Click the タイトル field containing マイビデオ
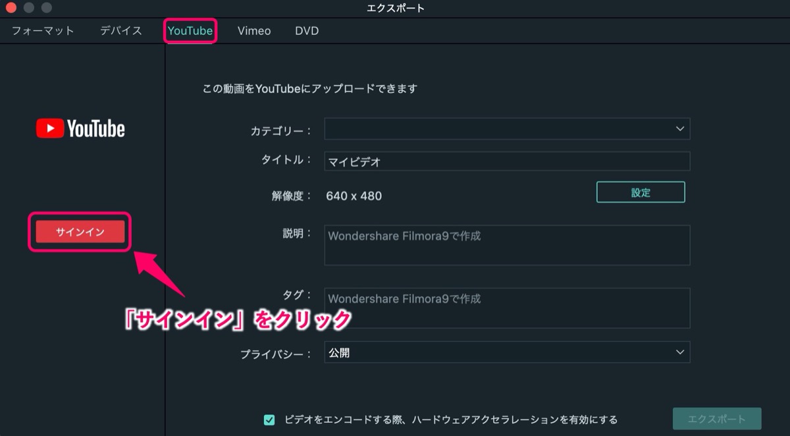 pos(507,161)
